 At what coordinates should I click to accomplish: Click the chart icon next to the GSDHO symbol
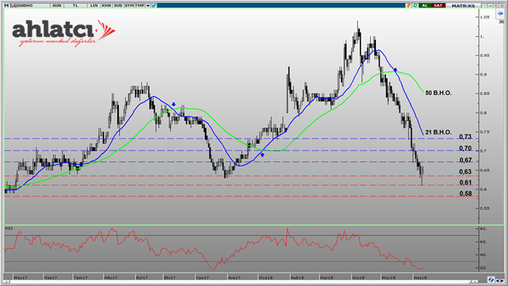click(13, 5)
